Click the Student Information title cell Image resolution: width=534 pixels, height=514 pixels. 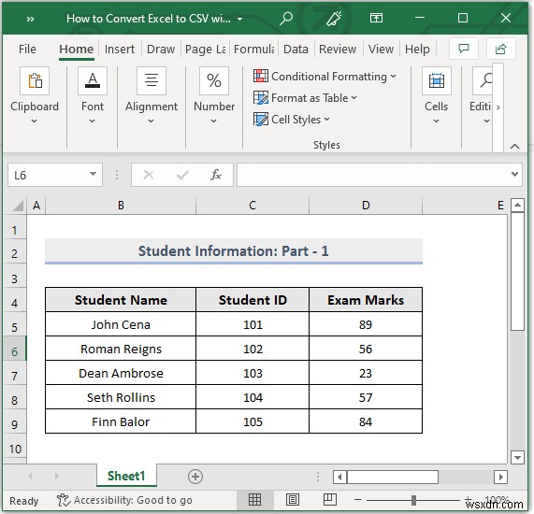point(234,251)
